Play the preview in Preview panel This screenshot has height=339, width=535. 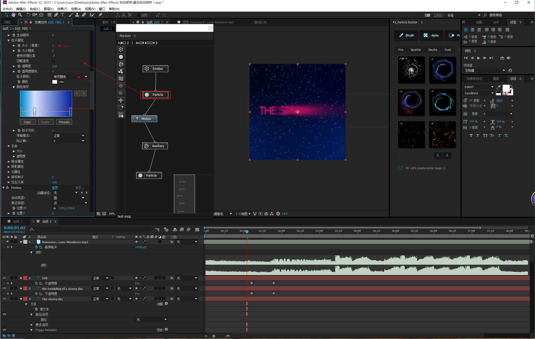click(x=478, y=58)
